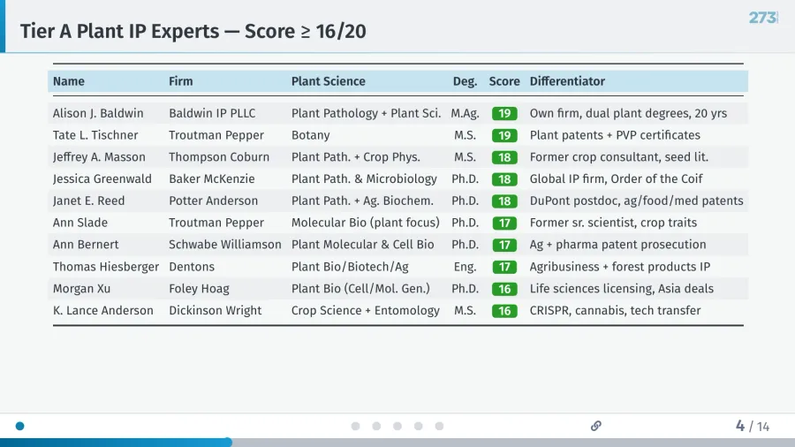This screenshot has width=795, height=447.
Task: Click the firm Baldwin IP PLLC
Action: [212, 114]
